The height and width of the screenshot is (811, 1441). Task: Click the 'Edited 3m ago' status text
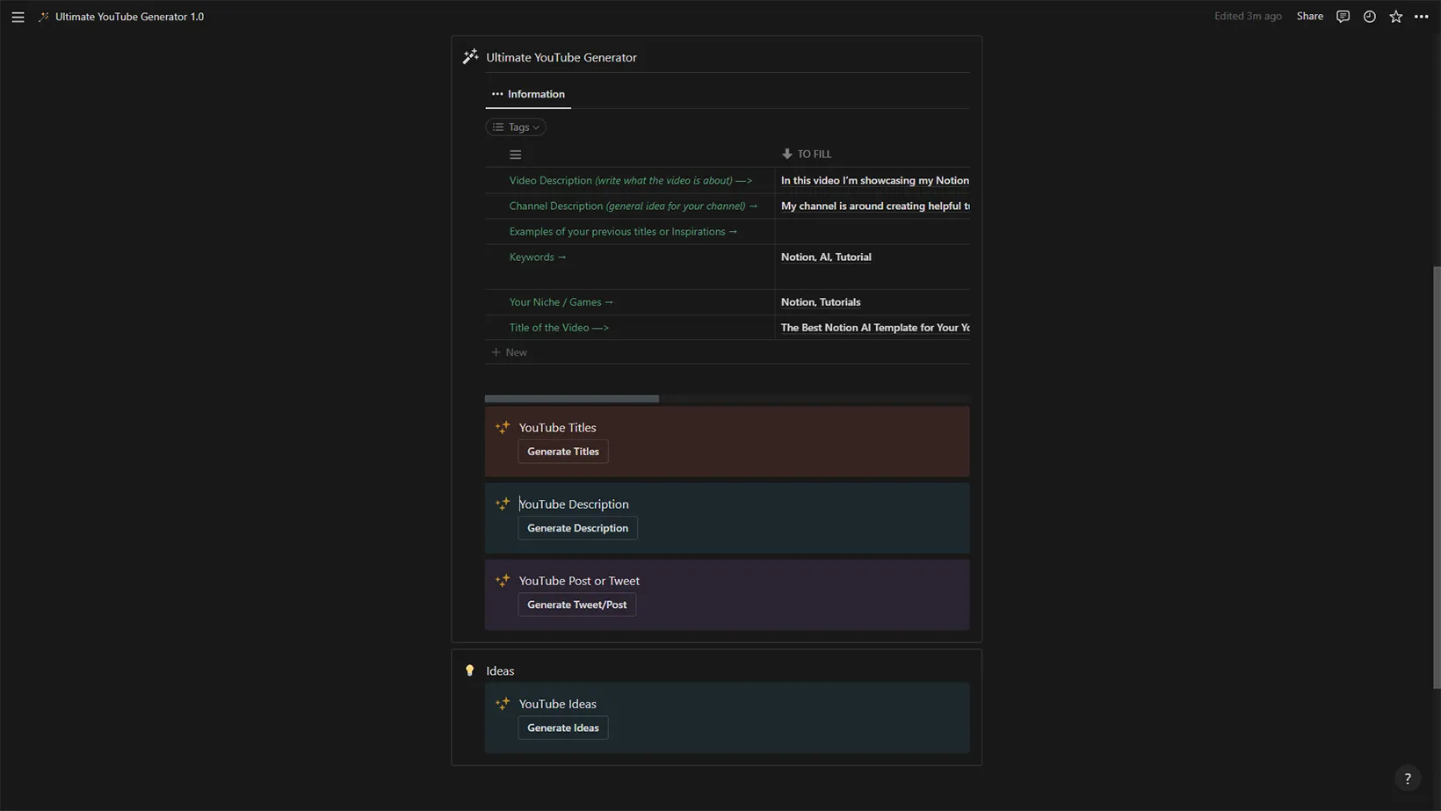[x=1248, y=16]
